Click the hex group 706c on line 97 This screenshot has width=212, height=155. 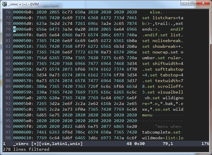click(80, 132)
